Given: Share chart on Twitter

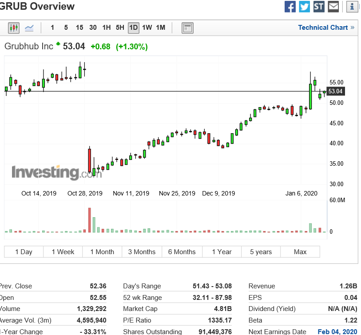Looking at the screenshot, I should 304,7.
